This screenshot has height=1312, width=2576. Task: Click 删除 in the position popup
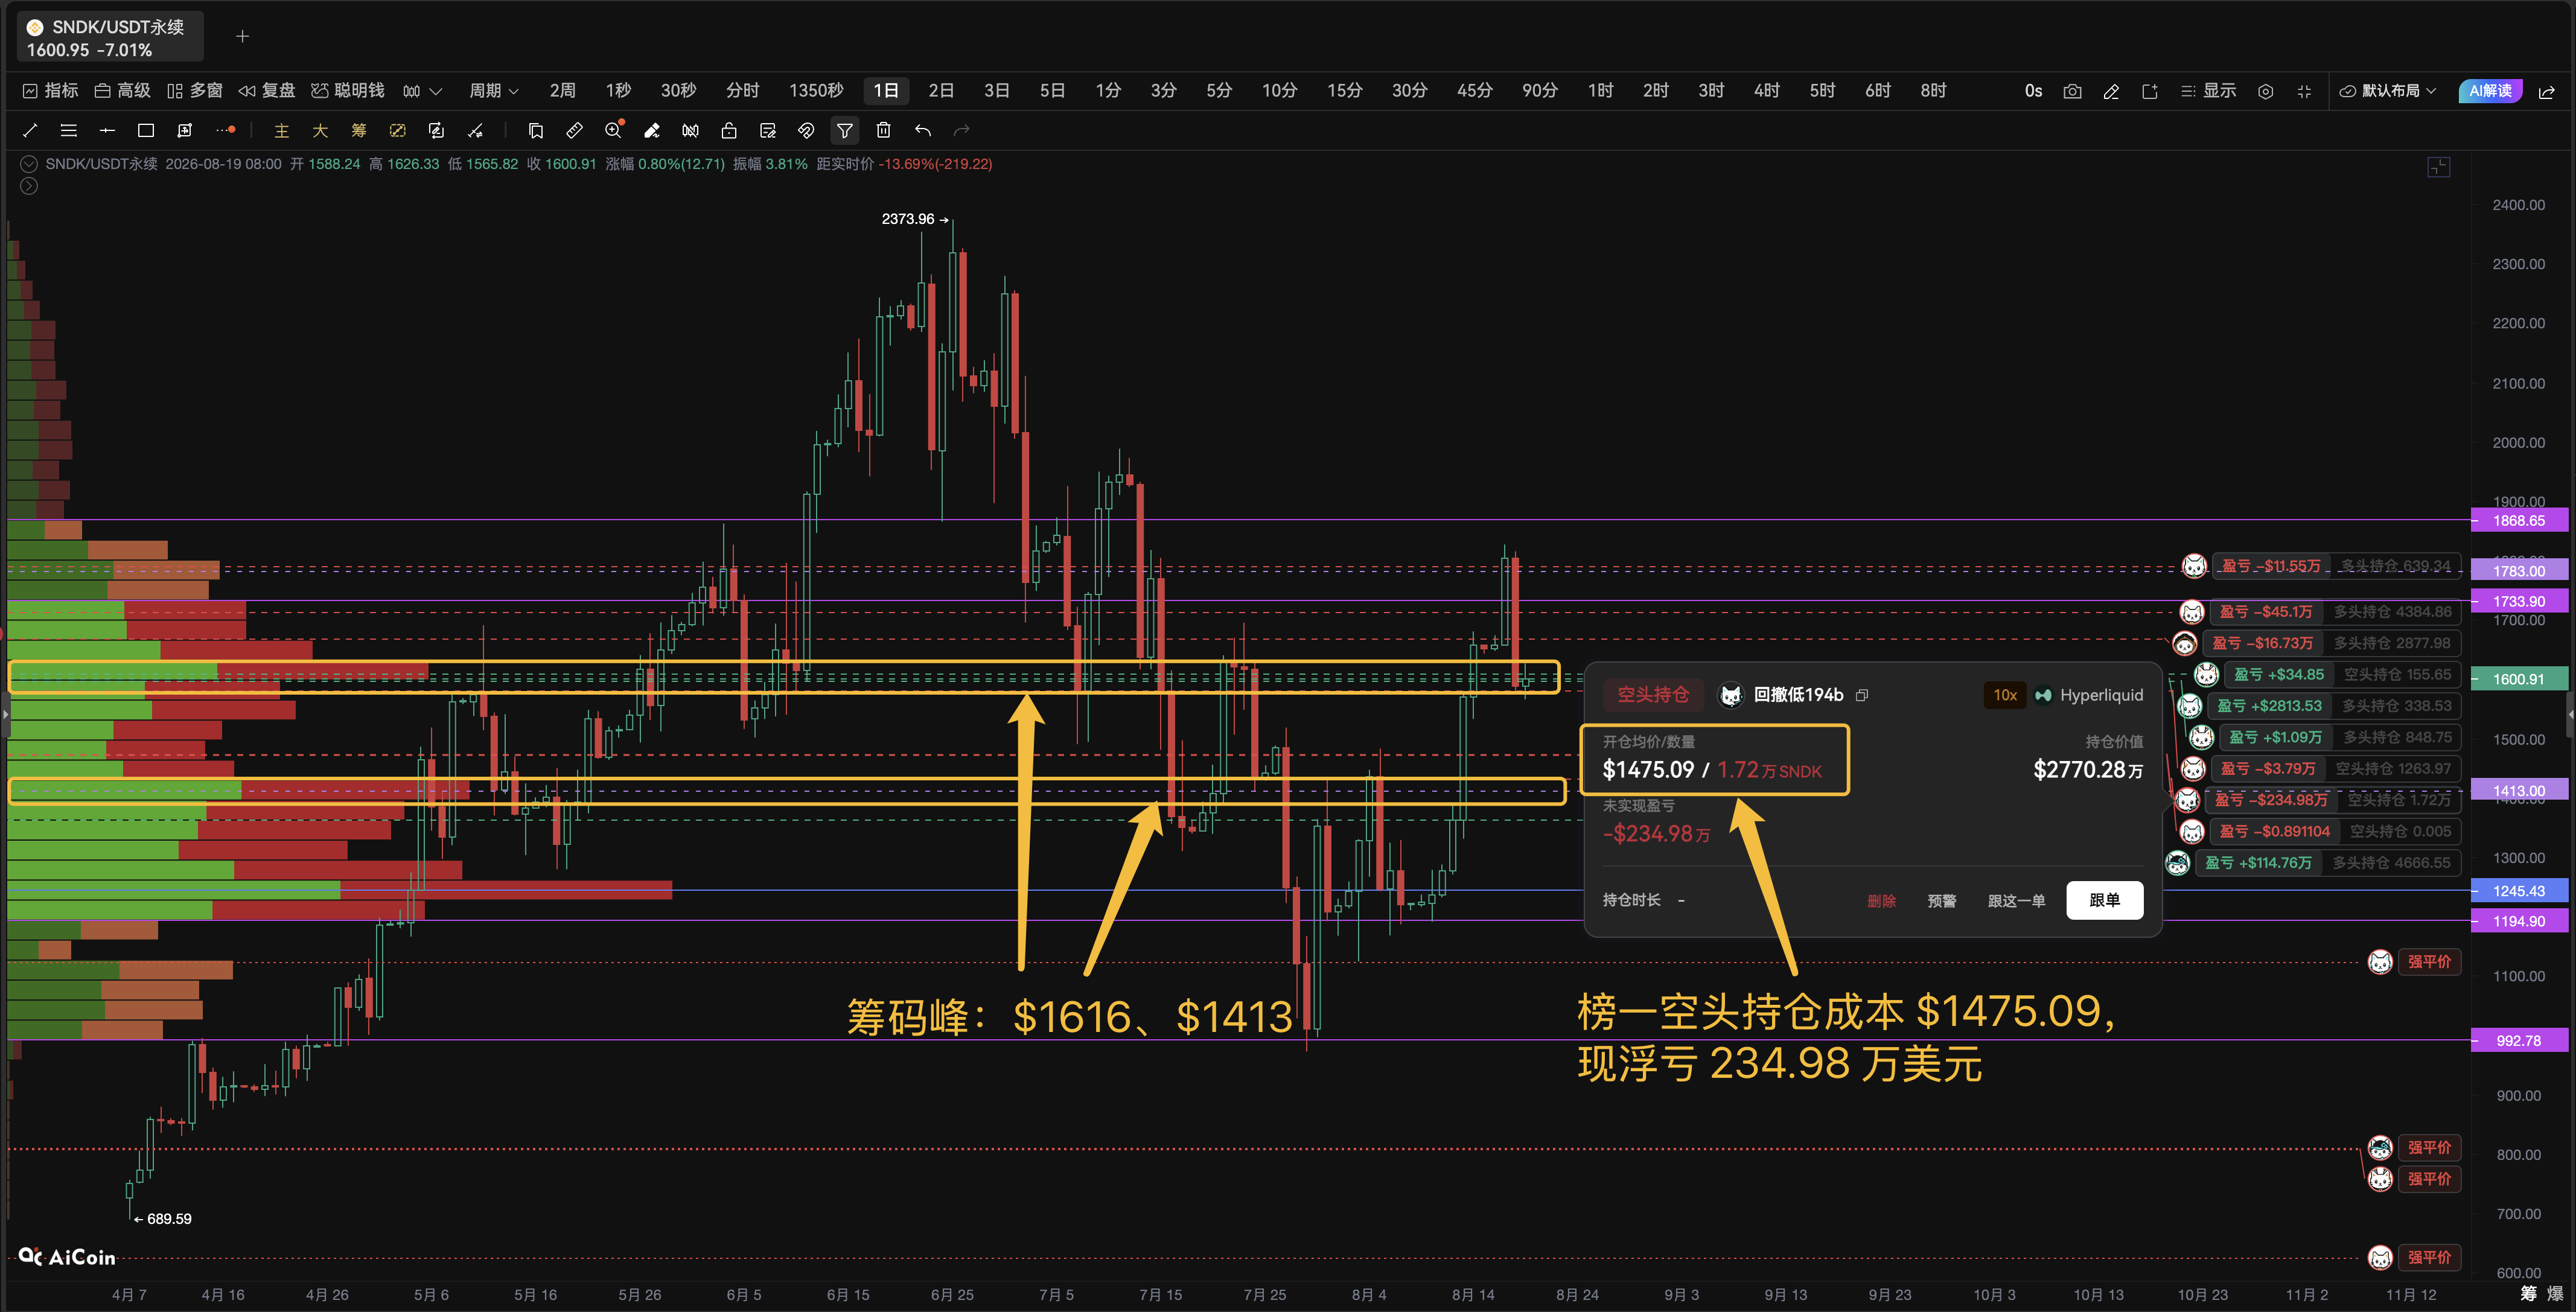tap(1881, 901)
